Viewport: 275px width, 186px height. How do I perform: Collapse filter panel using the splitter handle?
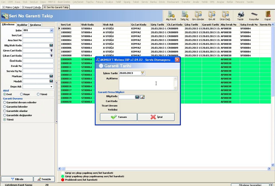tap(56, 102)
